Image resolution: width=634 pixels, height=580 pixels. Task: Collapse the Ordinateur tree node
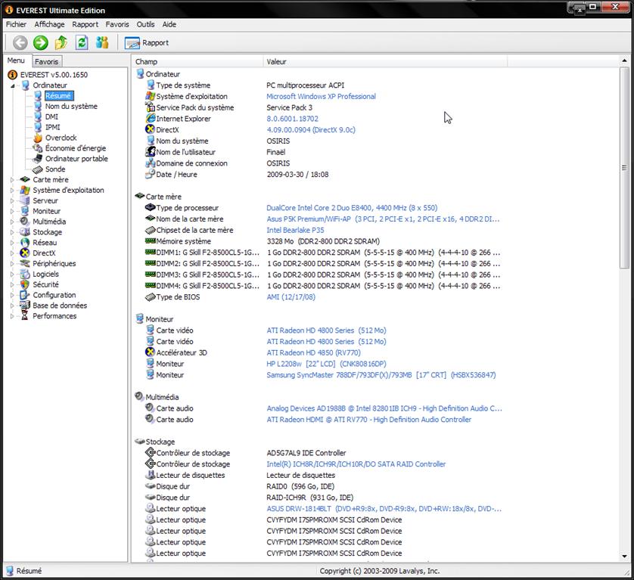pos(13,85)
